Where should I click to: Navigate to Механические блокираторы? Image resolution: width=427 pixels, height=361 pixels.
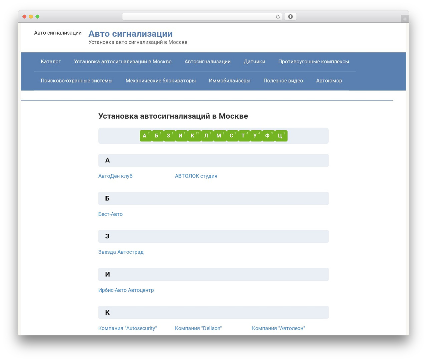click(x=160, y=81)
